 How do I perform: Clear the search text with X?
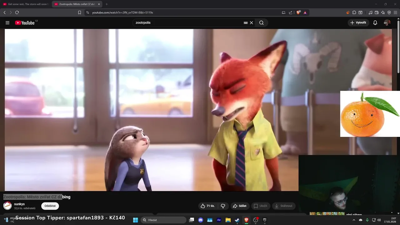[x=251, y=23]
